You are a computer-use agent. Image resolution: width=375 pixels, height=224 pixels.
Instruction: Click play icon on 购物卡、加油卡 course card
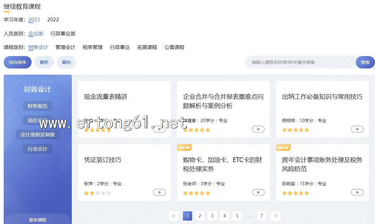tap(258, 193)
